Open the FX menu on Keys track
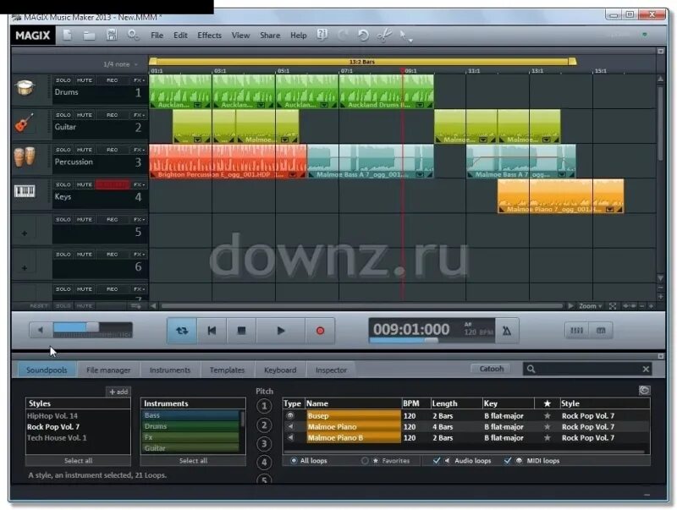 (x=139, y=184)
